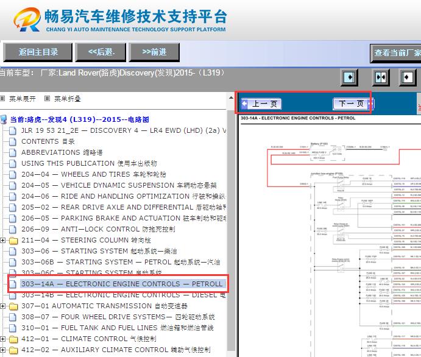Image resolution: width=421 pixels, height=357 pixels.
Task: Open 303-06C STARTING SYSTEM entry
Action: tap(91, 273)
